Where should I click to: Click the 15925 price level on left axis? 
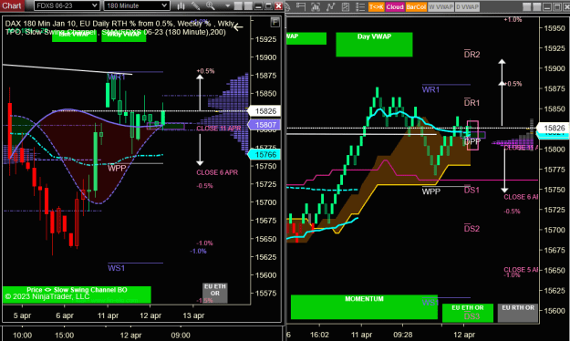tap(265, 39)
